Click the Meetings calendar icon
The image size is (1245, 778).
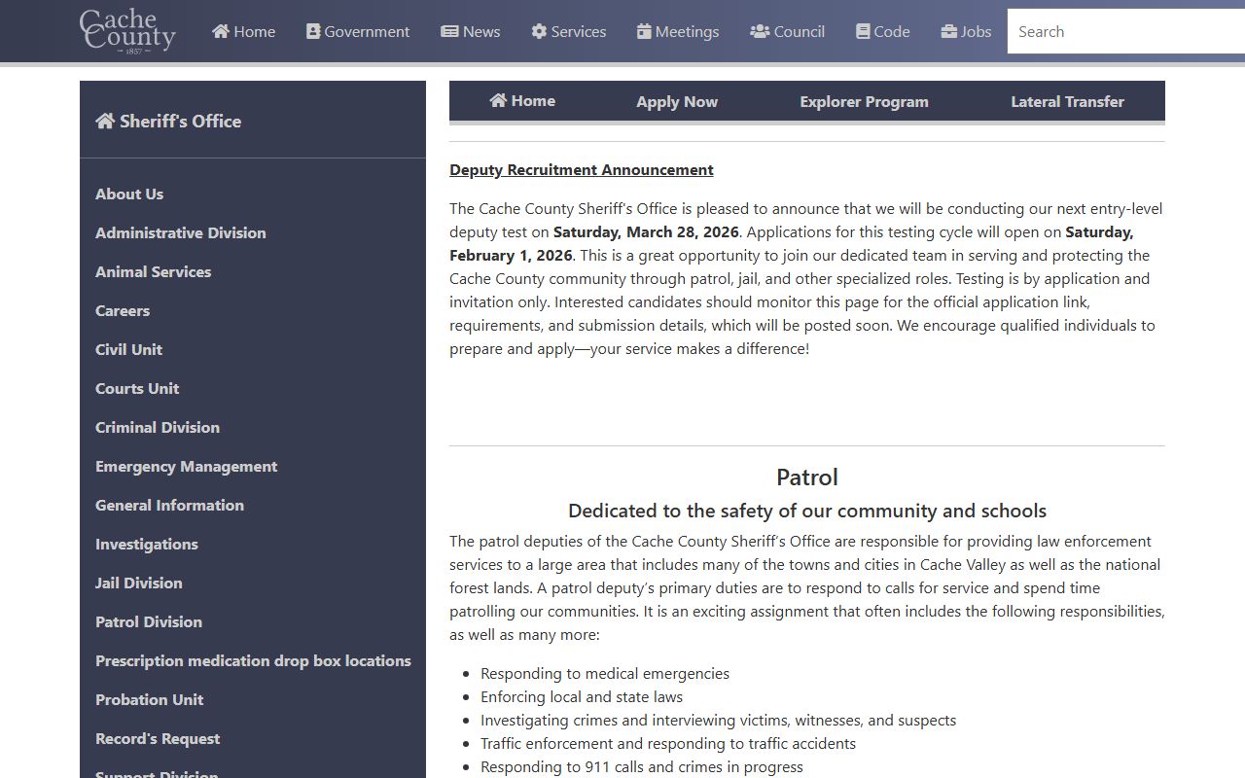[x=644, y=31]
